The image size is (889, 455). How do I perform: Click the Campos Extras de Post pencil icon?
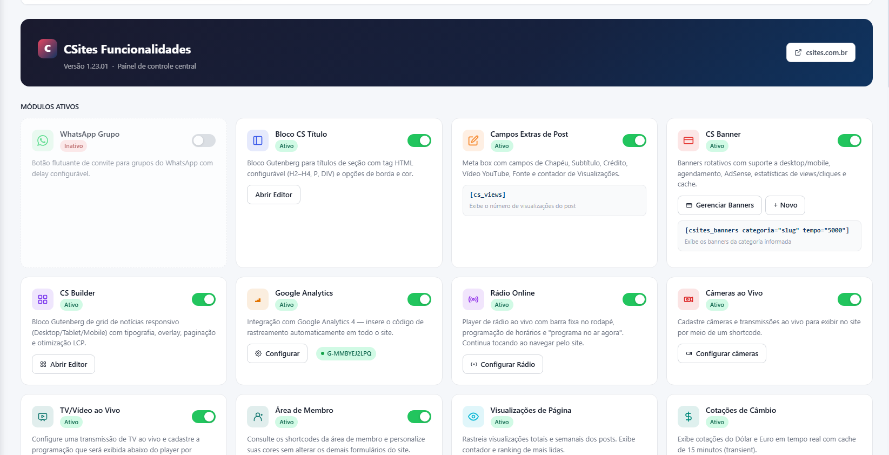point(473,140)
